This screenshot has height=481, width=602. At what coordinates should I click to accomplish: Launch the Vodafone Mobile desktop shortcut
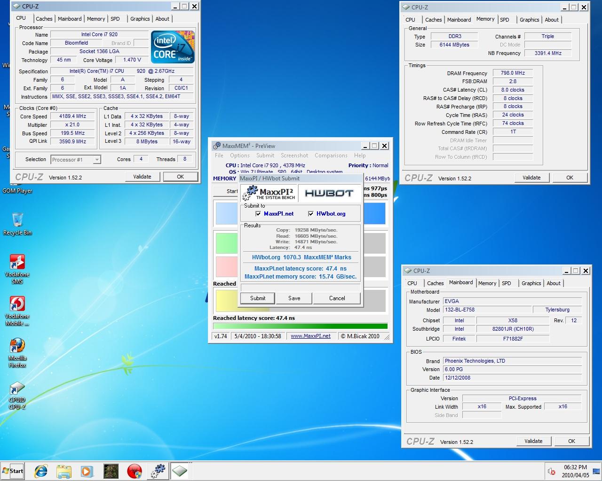(x=17, y=311)
